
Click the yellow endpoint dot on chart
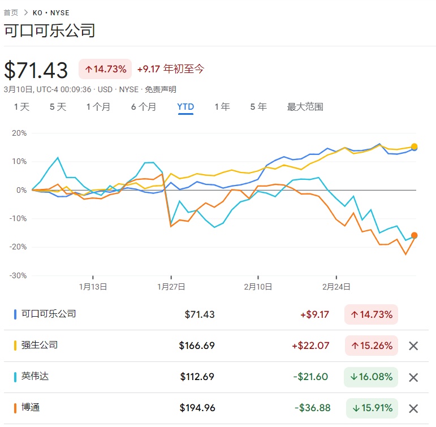(x=415, y=146)
